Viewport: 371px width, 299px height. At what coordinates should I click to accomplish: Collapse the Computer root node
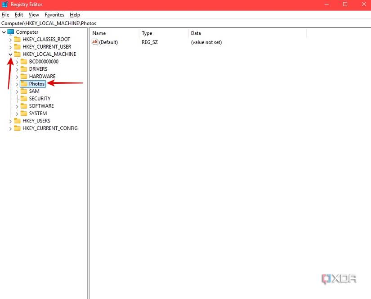tap(4, 32)
